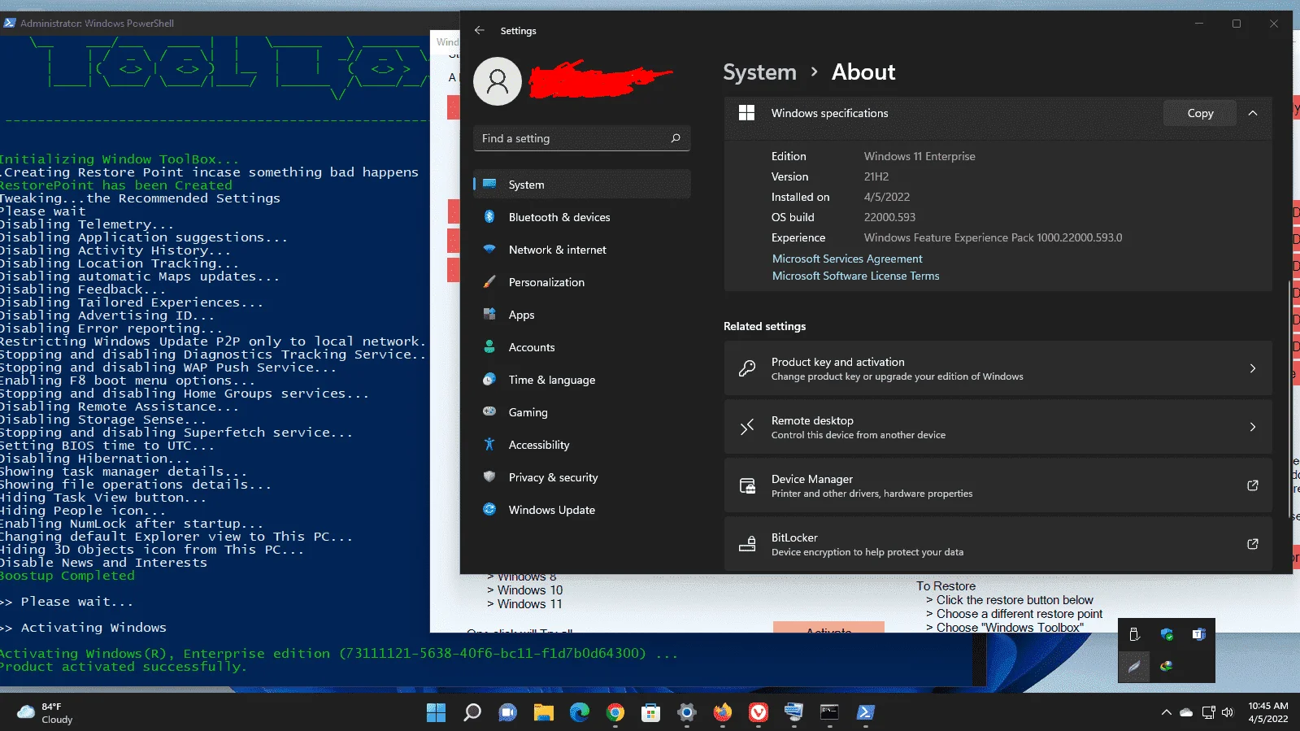Viewport: 1300px width, 731px height.
Task: Click the key icon beside Product key
Action: [x=747, y=368]
